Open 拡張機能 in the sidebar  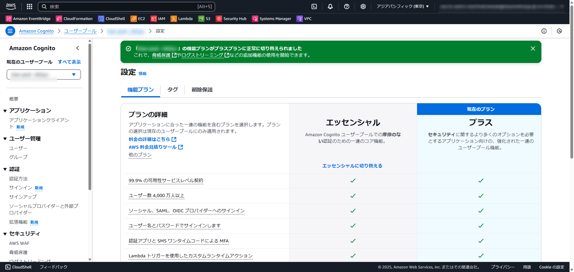click(18, 222)
